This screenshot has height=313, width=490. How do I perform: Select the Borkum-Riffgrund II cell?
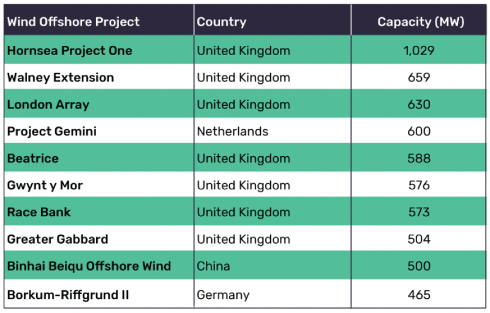68,295
